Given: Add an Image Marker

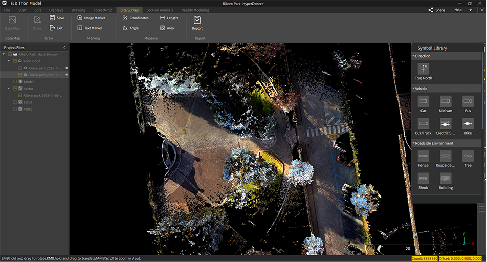Looking at the screenshot, I should pyautogui.click(x=91, y=18).
